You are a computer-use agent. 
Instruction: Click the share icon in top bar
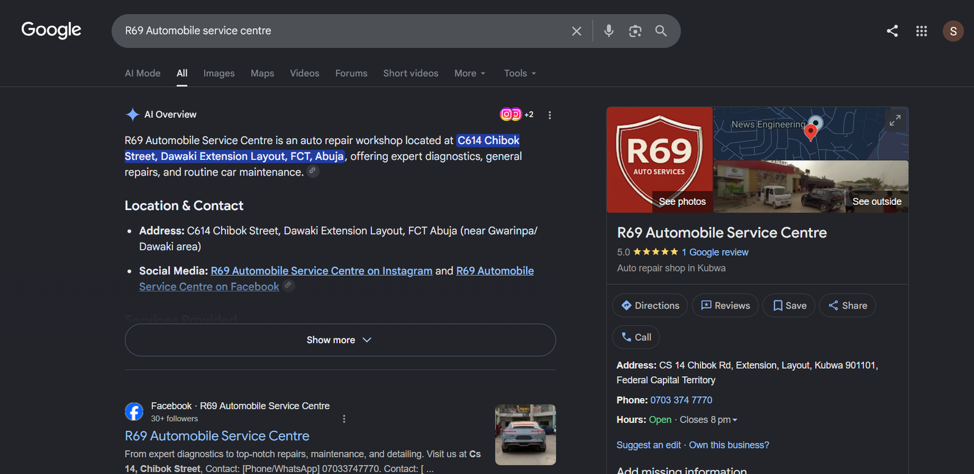click(x=892, y=31)
